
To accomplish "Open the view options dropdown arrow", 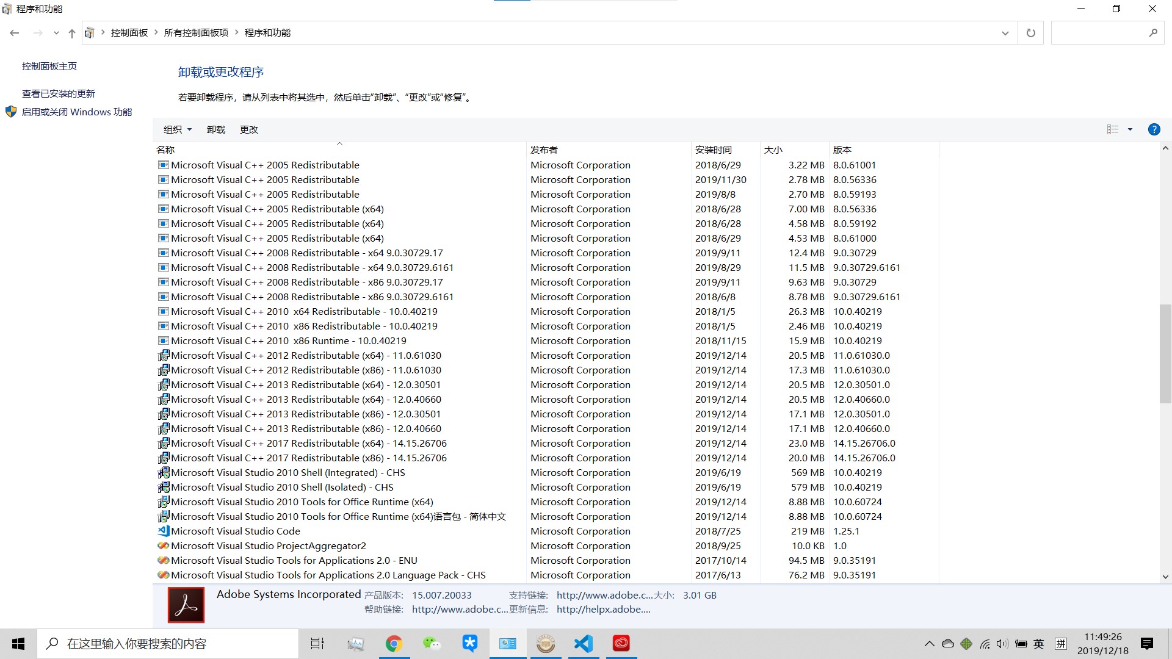I will click(x=1130, y=129).
